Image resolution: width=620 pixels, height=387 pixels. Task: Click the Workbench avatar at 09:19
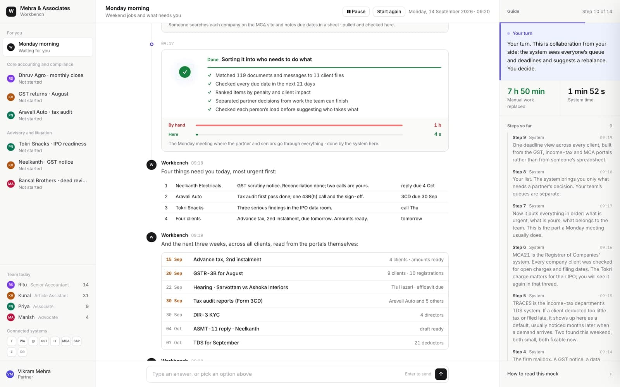coord(152,237)
